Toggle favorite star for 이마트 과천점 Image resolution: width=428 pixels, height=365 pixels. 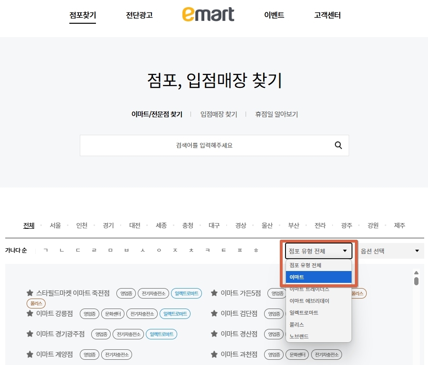click(x=214, y=355)
